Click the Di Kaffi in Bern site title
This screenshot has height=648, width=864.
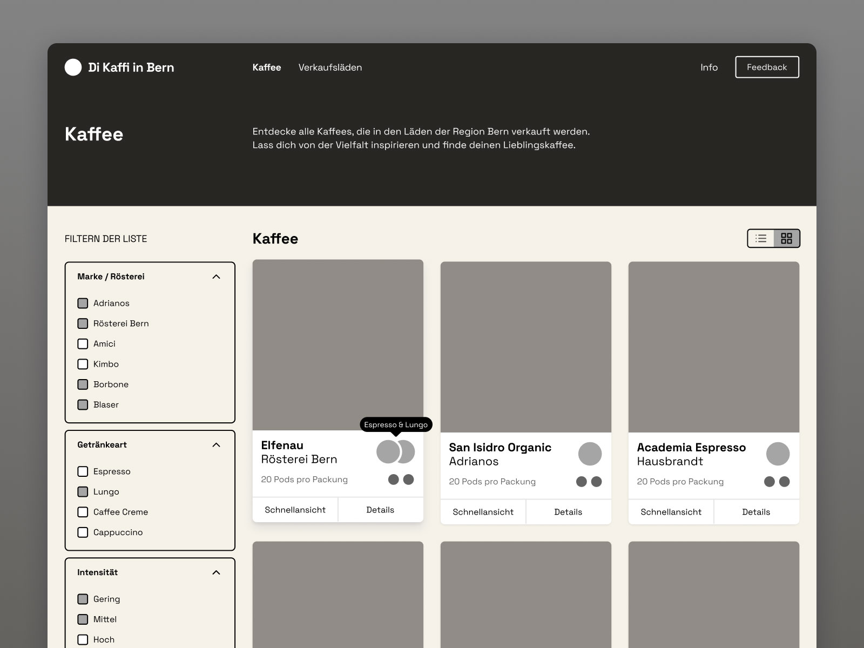tap(131, 67)
